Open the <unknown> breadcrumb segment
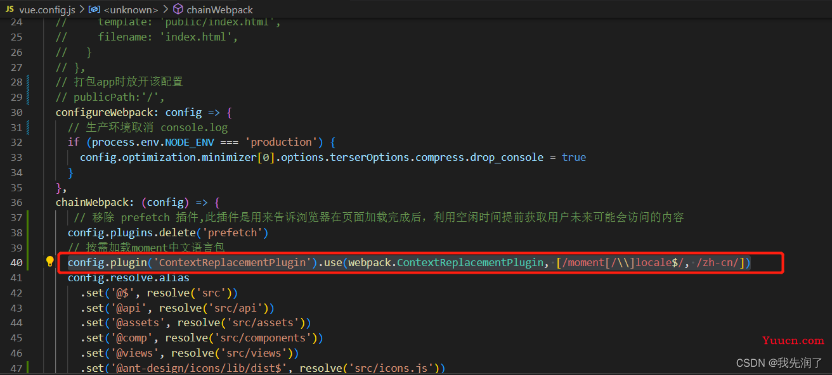832x375 pixels. (x=129, y=10)
